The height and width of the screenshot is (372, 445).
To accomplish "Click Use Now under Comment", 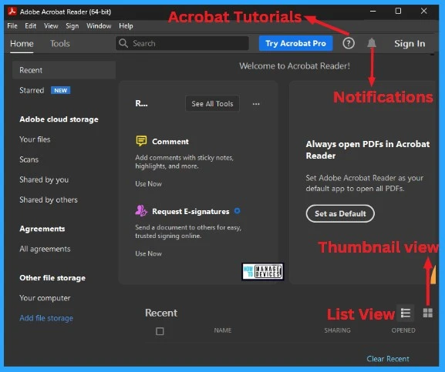I will point(148,184).
